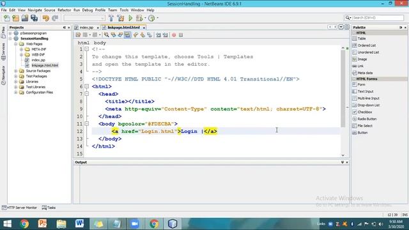Click the Undo toolbar icon

45,18
